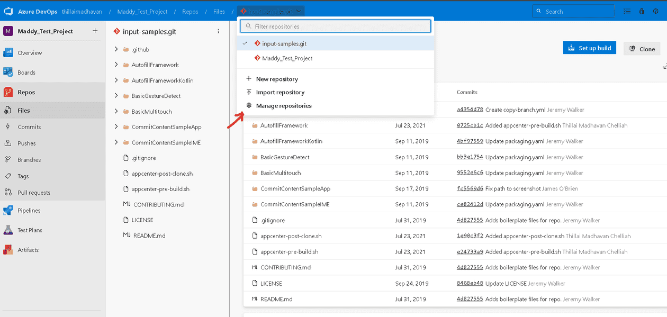
Task: Open the Marketplace shopping bag icon
Action: (641, 11)
